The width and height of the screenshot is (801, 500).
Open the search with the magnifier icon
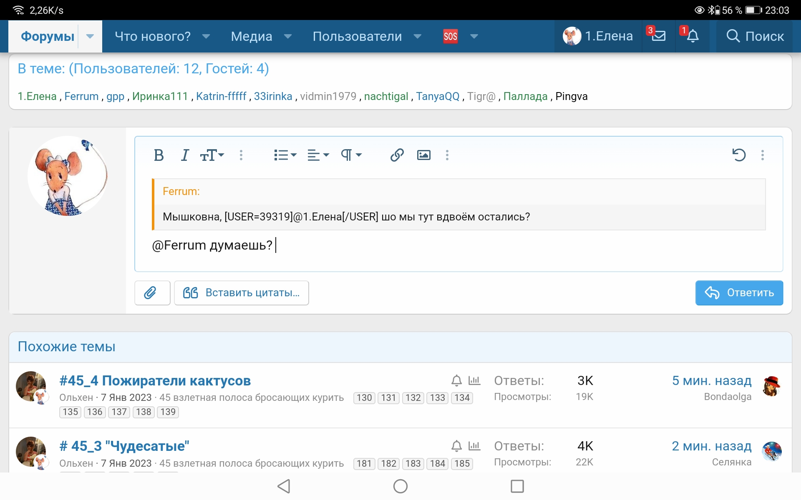tap(733, 36)
